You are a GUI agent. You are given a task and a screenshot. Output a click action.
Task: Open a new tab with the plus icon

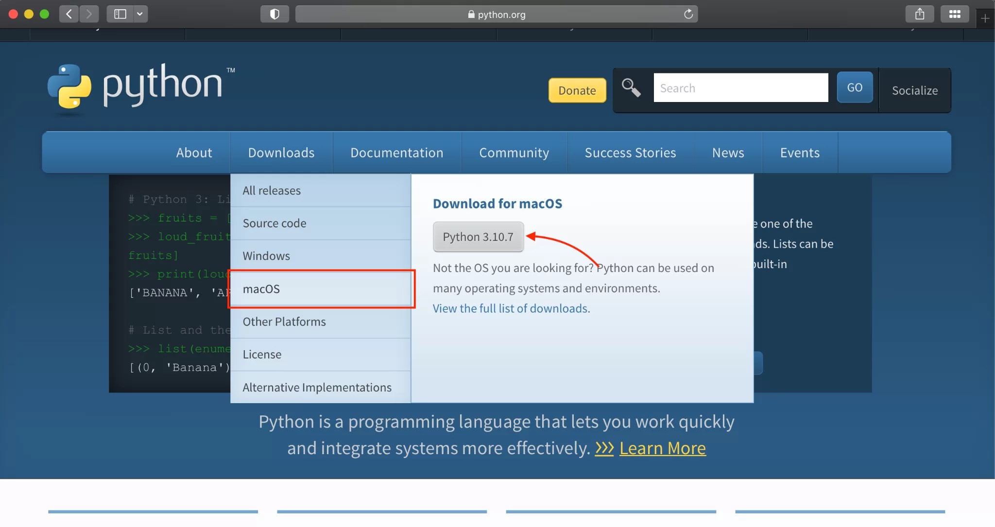985,18
